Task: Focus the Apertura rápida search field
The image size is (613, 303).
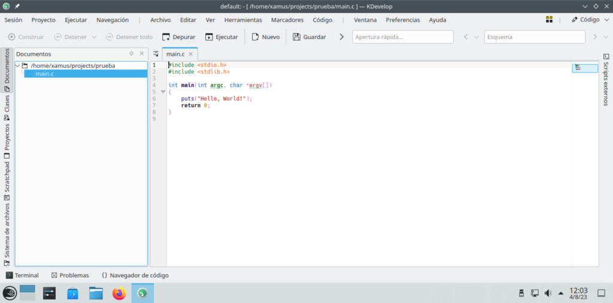Action: [x=403, y=37]
